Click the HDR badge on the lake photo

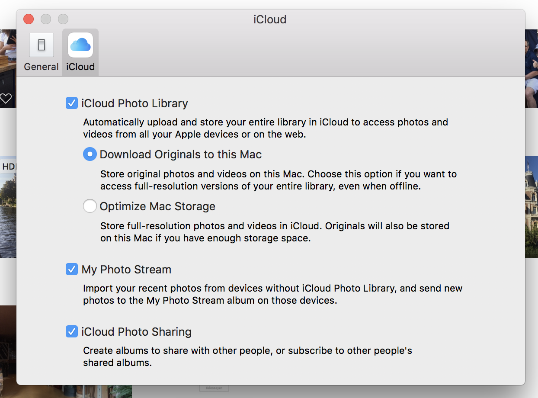point(8,166)
